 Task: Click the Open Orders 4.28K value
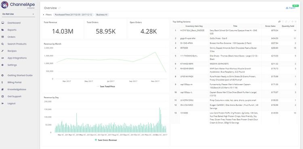148,31
